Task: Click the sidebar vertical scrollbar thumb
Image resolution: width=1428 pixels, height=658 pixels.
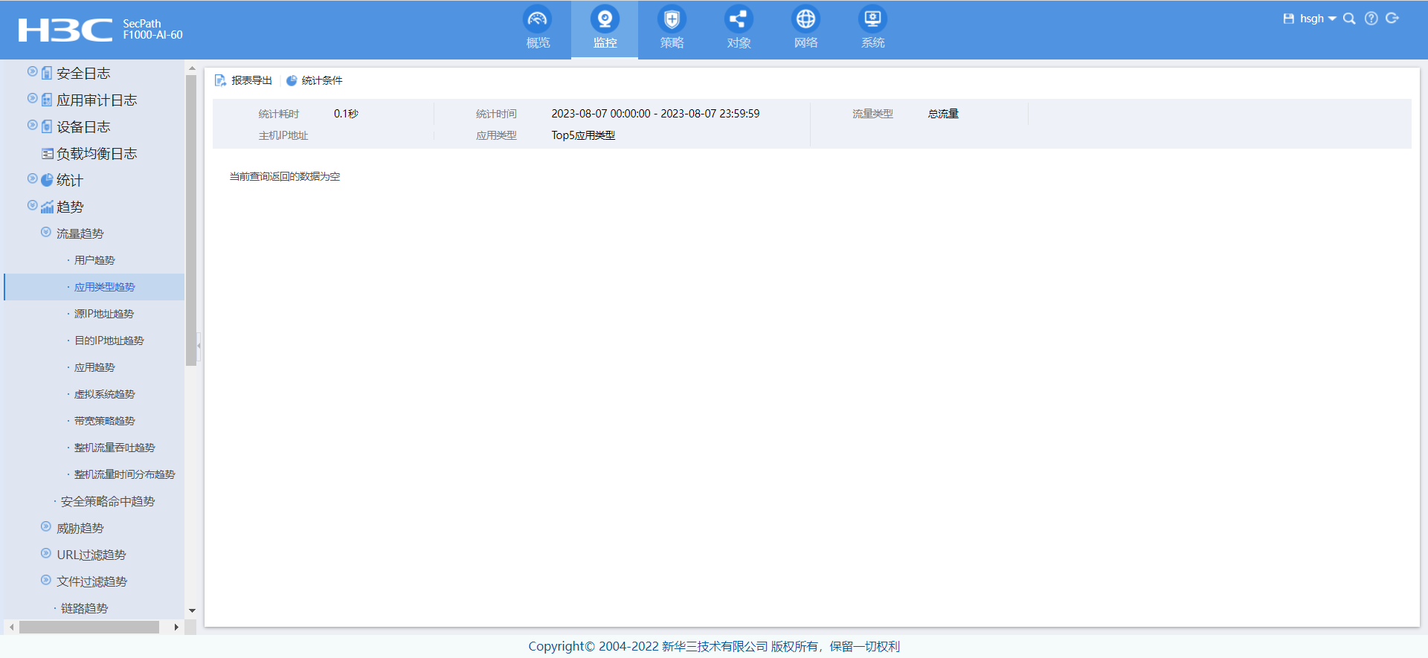Action: point(191,219)
